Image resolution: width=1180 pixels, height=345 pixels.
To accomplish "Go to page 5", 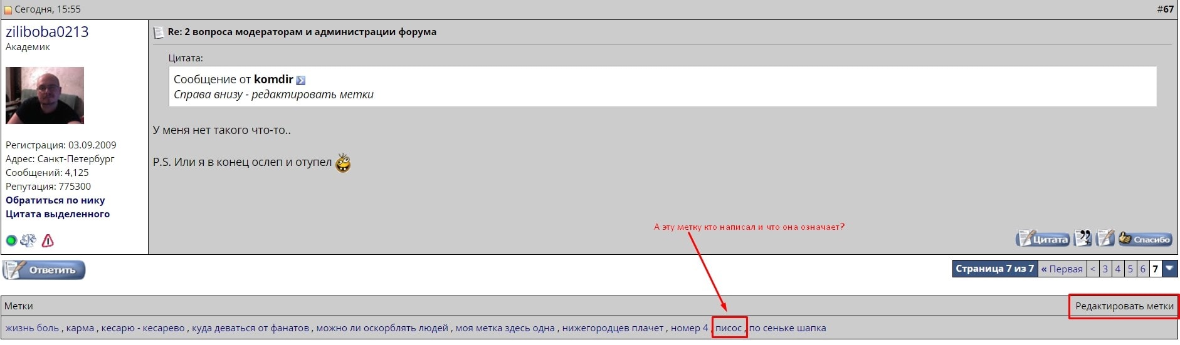I will point(1130,269).
